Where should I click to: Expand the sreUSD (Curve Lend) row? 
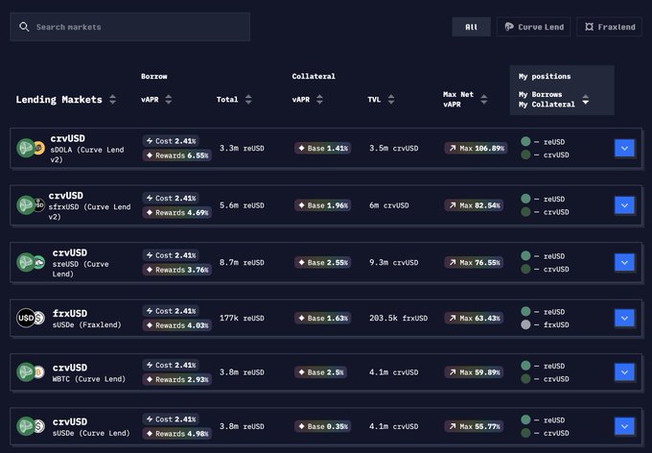pyautogui.click(x=624, y=262)
